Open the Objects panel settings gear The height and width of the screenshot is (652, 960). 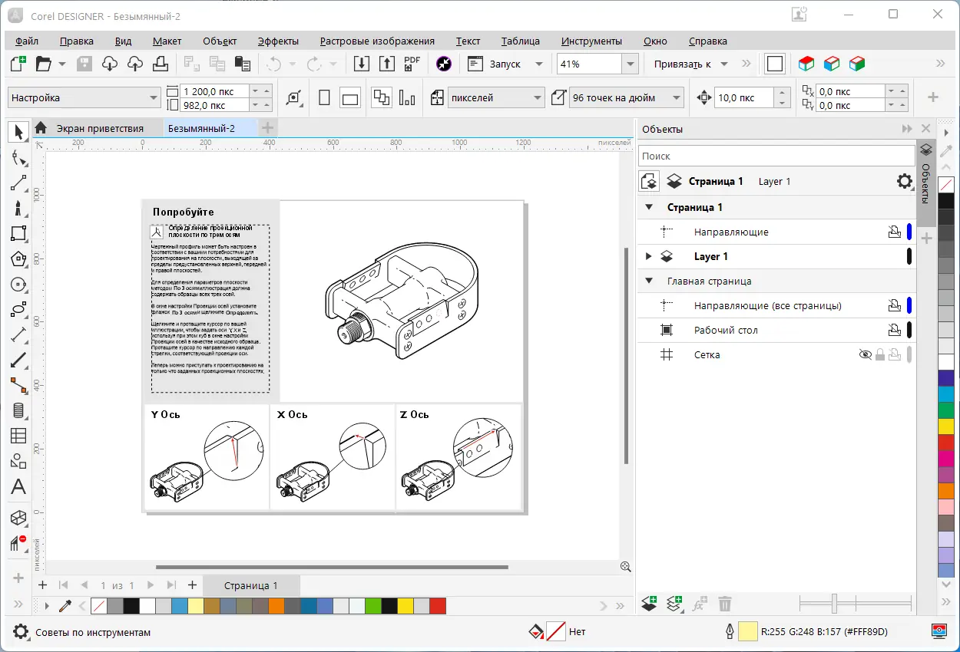point(904,182)
